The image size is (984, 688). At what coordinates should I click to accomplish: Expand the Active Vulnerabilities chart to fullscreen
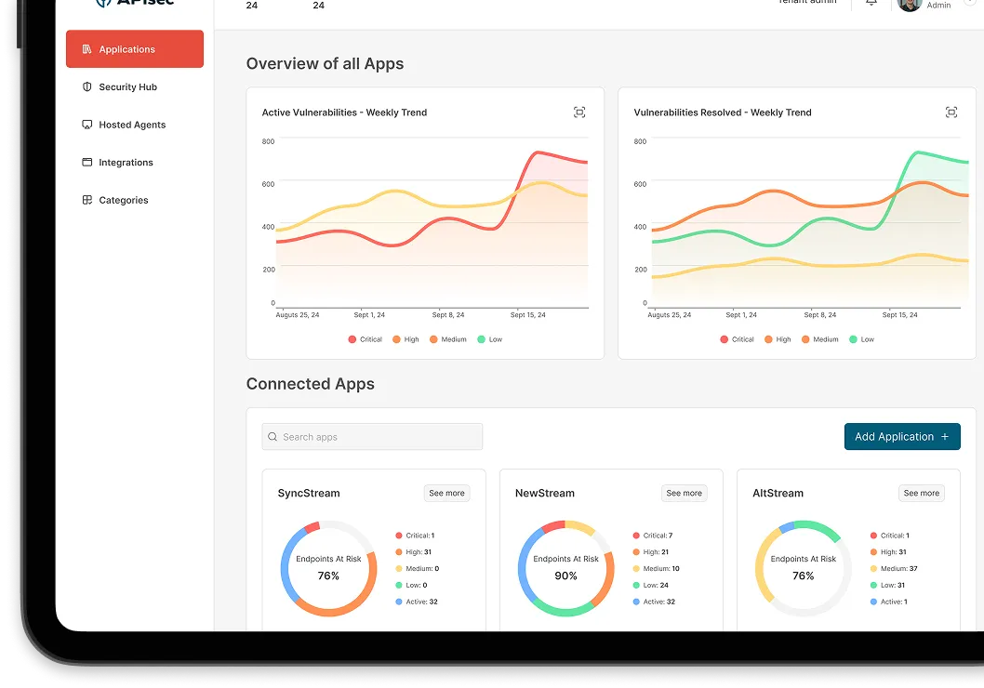click(x=579, y=112)
